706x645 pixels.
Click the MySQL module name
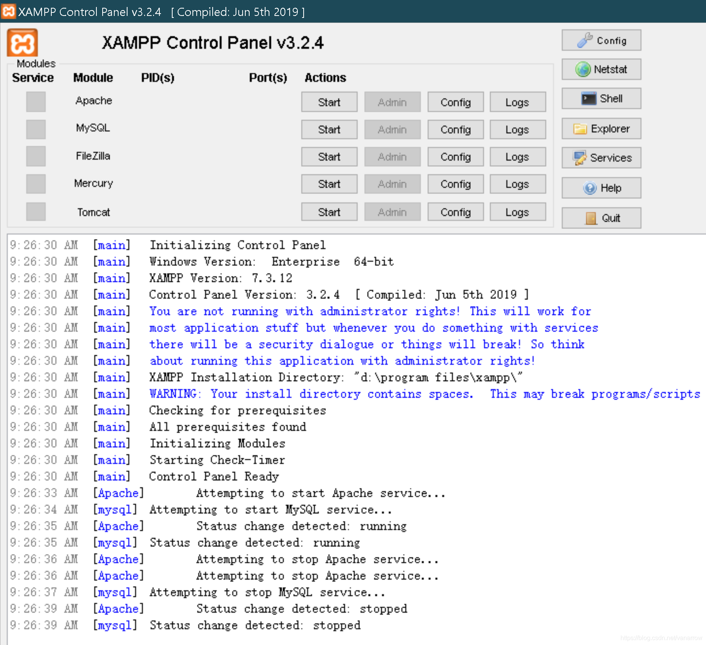pos(93,128)
